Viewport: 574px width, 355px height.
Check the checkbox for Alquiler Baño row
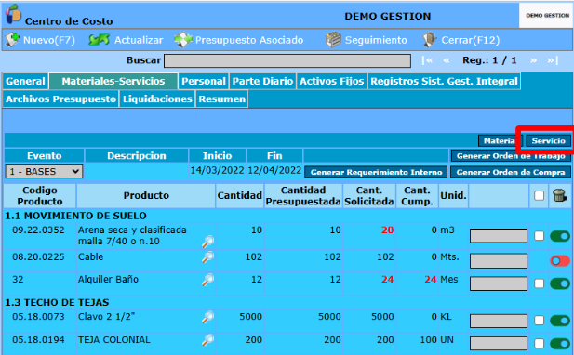[x=539, y=283]
